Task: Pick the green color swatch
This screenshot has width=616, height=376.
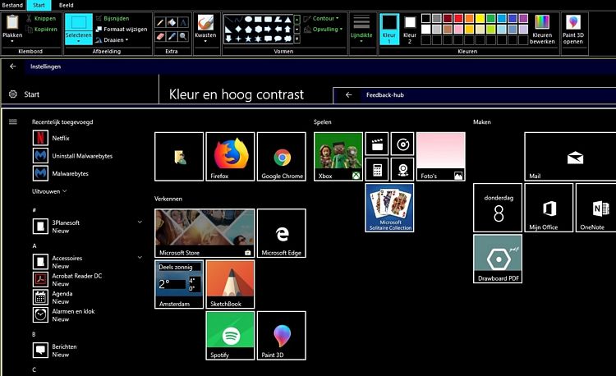Action: coord(490,18)
